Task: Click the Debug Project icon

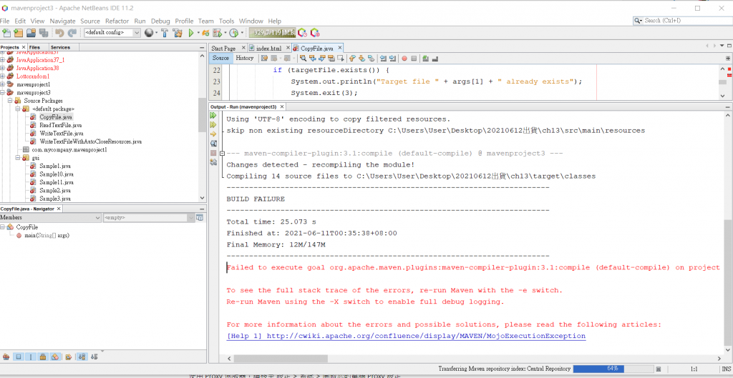Action: (218, 33)
